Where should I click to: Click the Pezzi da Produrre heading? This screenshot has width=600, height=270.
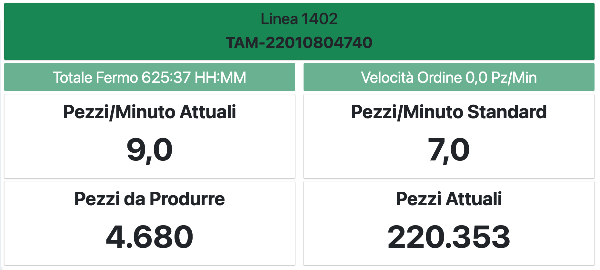(149, 199)
